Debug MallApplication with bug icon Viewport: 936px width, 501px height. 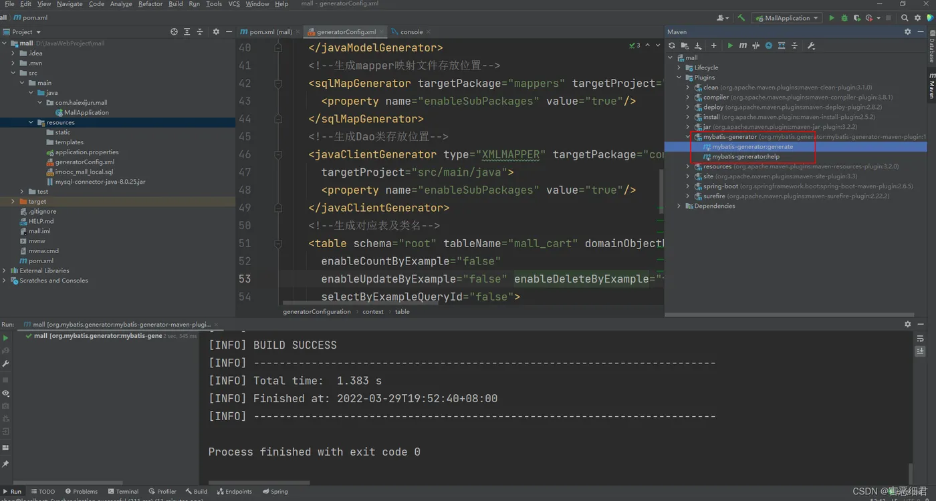point(844,18)
